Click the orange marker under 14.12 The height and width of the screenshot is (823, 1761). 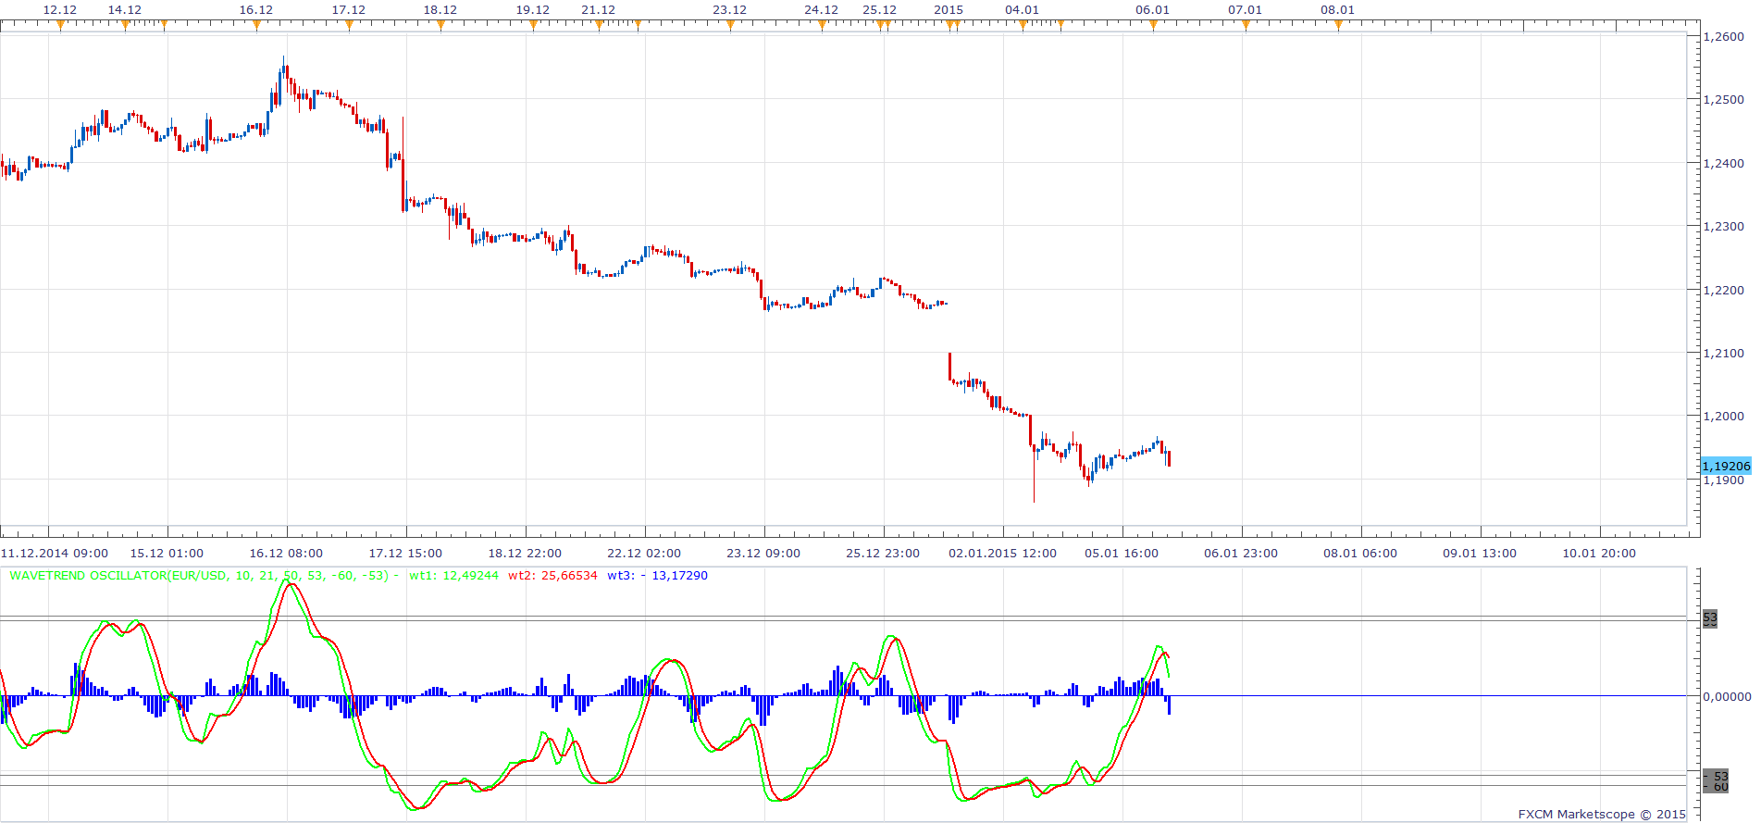pyautogui.click(x=125, y=26)
